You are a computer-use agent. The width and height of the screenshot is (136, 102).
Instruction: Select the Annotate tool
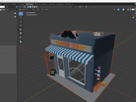[21, 37]
